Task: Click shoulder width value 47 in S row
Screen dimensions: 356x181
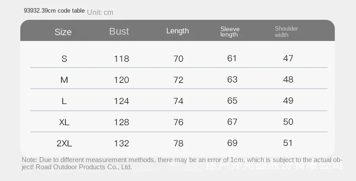Action: tap(288, 58)
